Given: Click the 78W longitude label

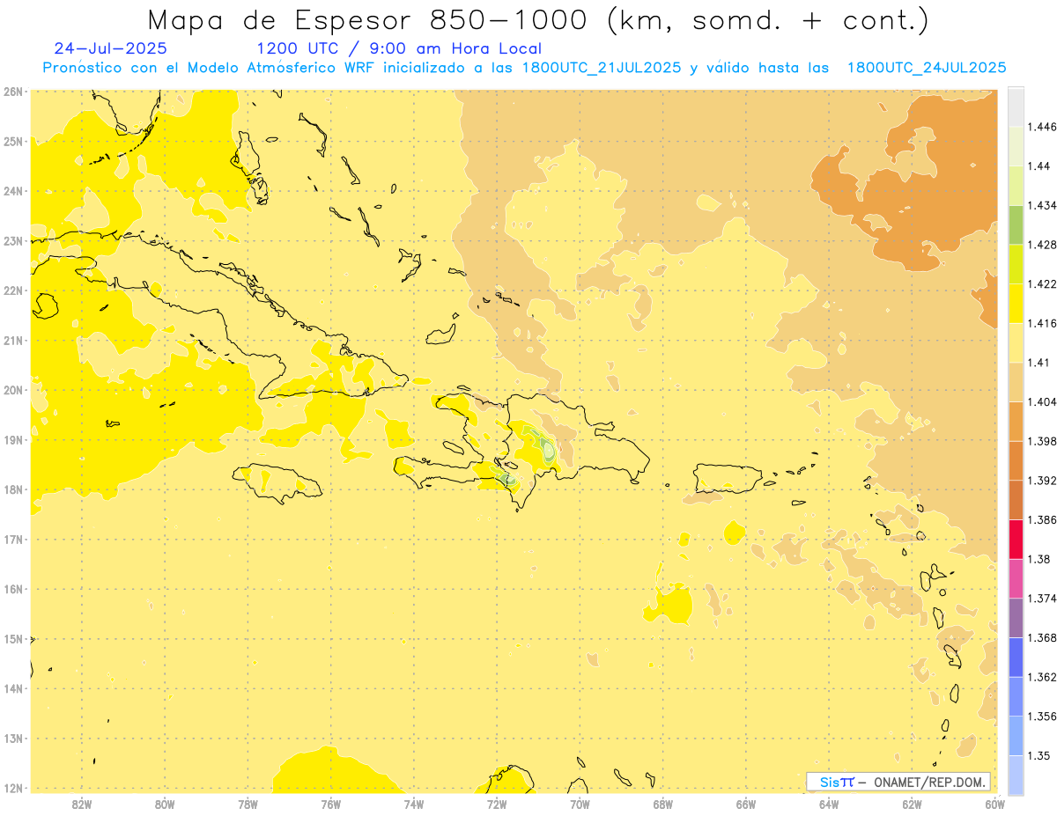Looking at the screenshot, I should click(248, 804).
